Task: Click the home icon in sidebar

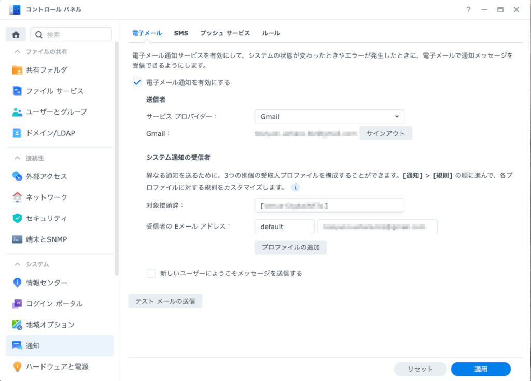Action: pyautogui.click(x=16, y=35)
